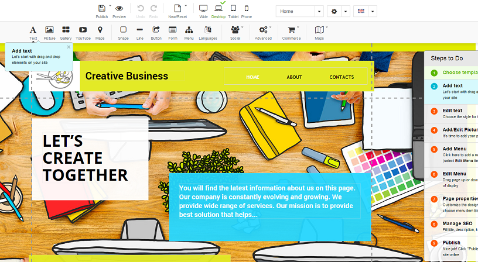The width and height of the screenshot is (478, 262).
Task: Open step 2 Add text
Action: (x=451, y=91)
